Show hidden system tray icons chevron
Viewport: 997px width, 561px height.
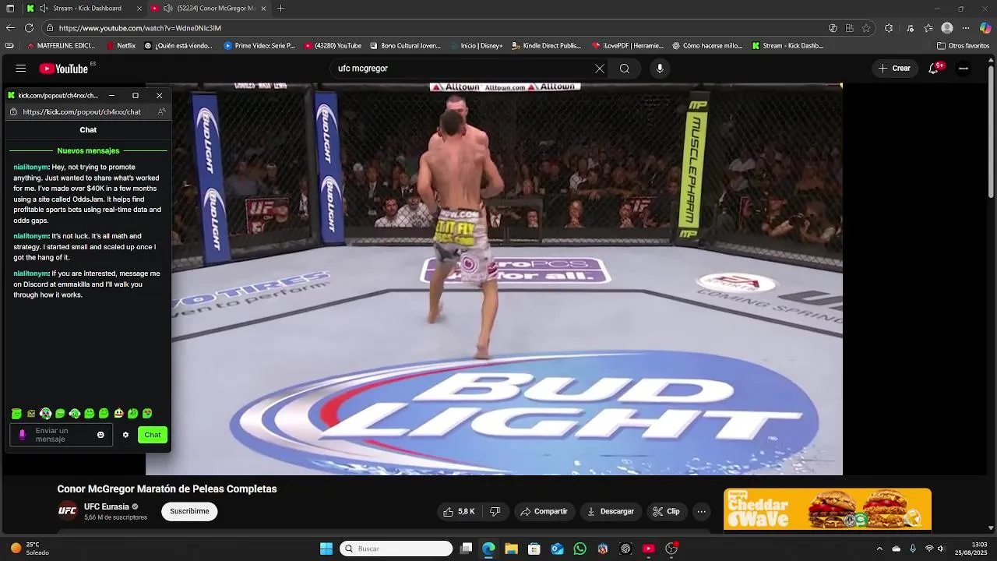[x=879, y=549]
